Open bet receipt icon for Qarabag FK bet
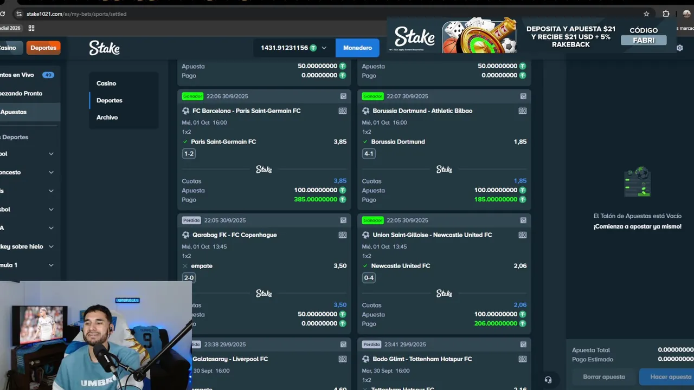Screen dimensions: 694x390 click(343, 220)
